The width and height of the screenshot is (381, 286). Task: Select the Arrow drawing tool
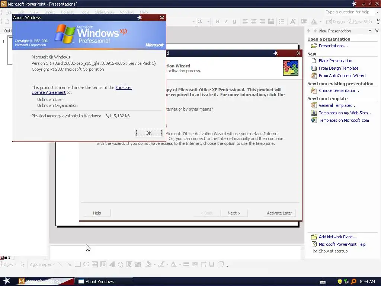(x=69, y=264)
